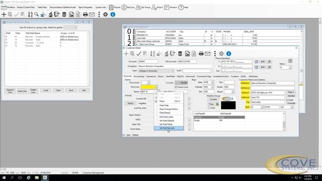Open Internet Explorer from the taskbar
This screenshot has height=181, width=322.
pos(29,177)
